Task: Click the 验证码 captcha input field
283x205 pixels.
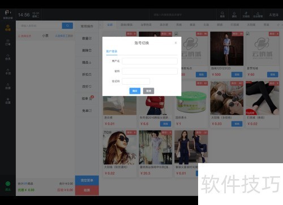Action: (x=136, y=81)
